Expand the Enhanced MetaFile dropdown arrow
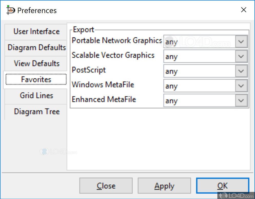Screen dimensions: 255x199 point(241,101)
